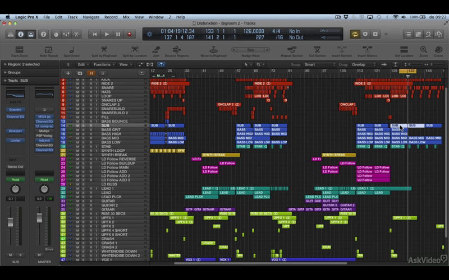449x280 pixels.
Task: Click the red Record button
Action: coord(130,34)
